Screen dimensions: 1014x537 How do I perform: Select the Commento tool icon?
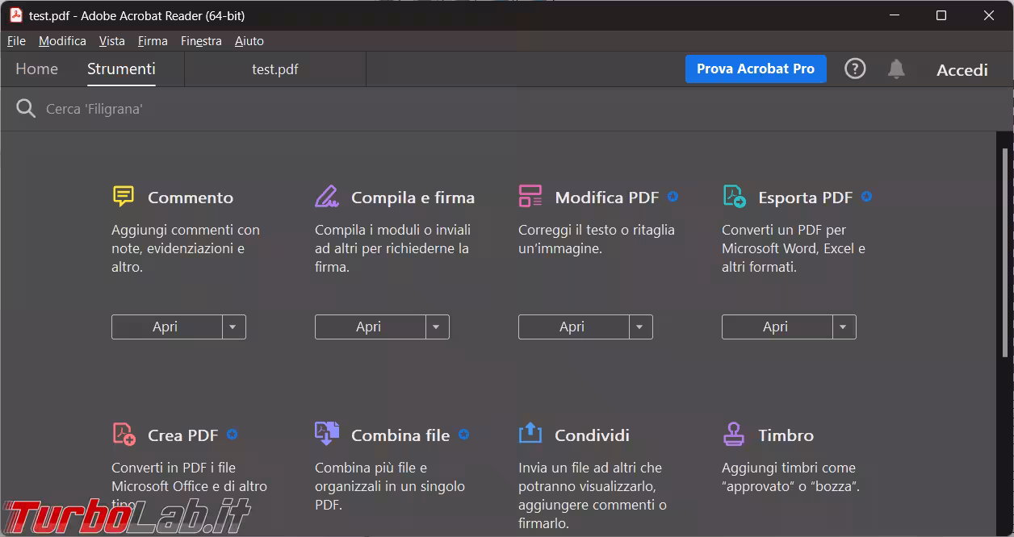pos(123,195)
